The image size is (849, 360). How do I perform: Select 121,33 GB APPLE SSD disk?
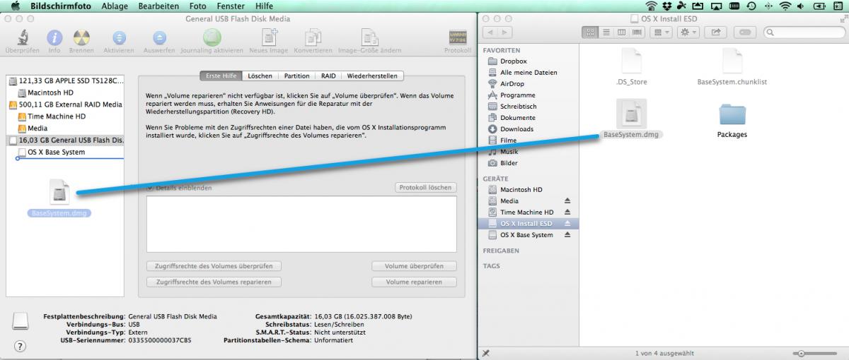coord(65,81)
